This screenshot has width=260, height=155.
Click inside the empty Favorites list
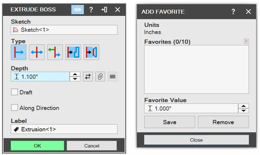pos(197,69)
